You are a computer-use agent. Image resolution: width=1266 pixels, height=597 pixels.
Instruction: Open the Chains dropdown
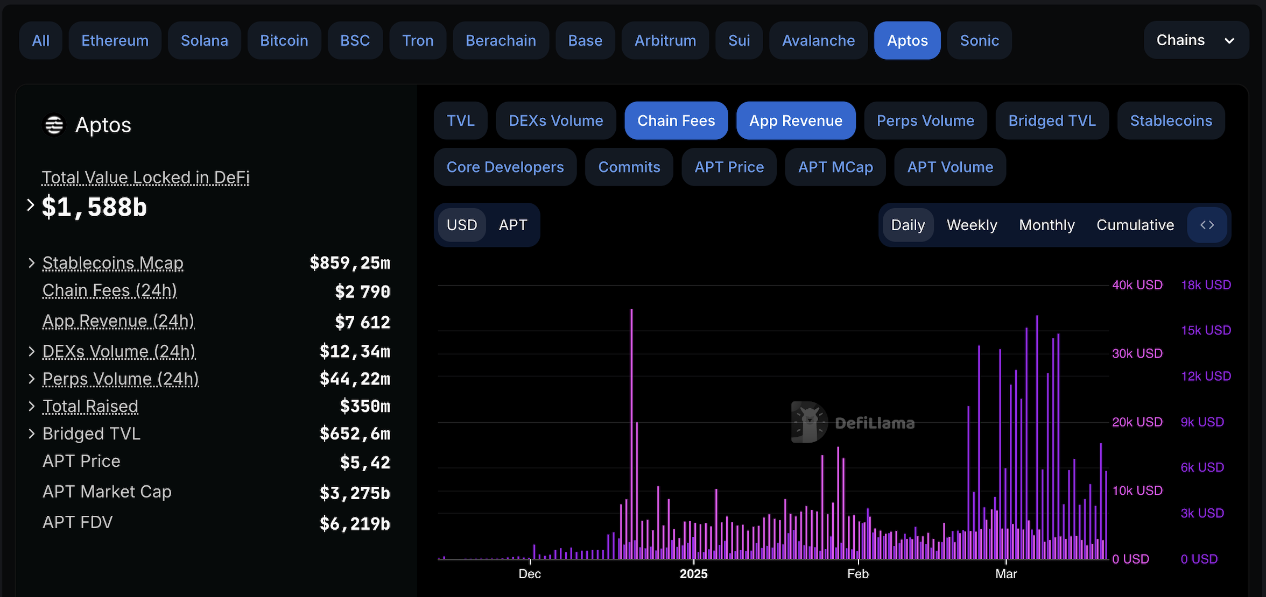(1195, 40)
